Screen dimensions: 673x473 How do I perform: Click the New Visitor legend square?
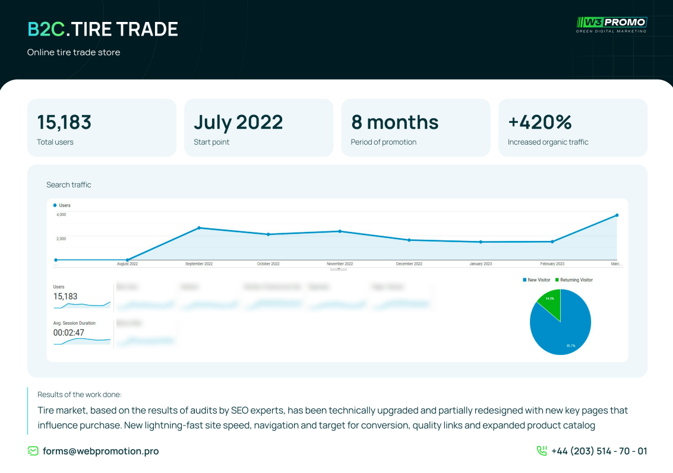coord(525,280)
